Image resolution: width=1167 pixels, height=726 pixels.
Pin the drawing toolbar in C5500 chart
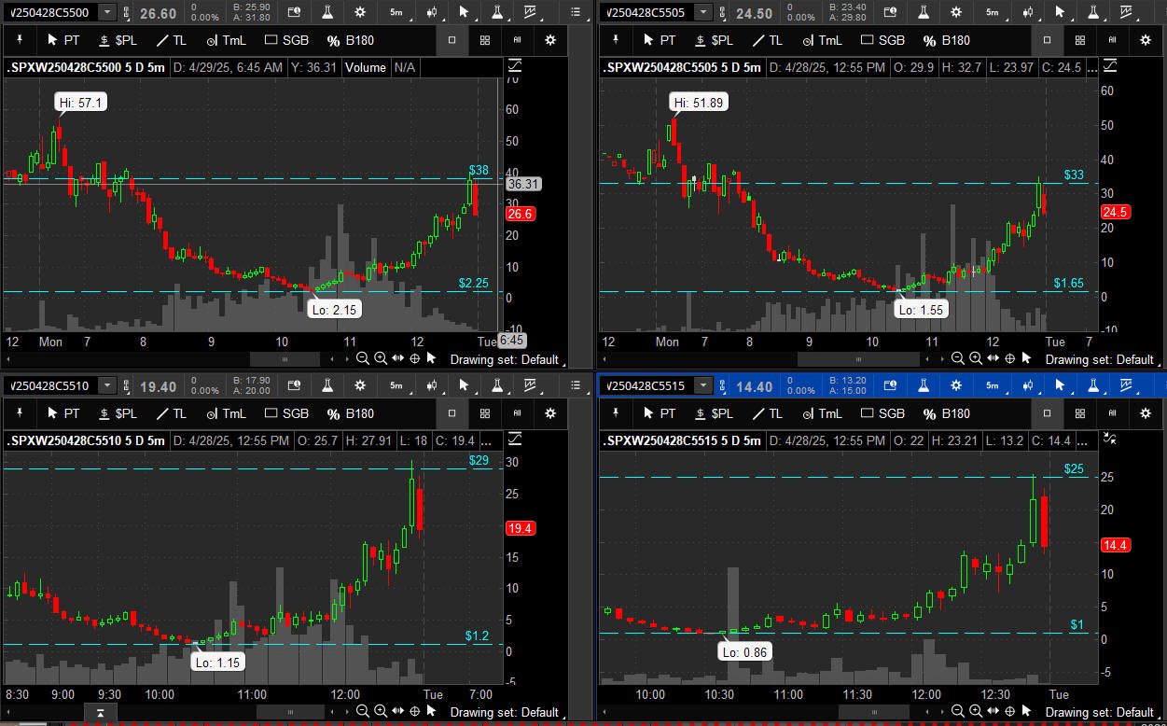[20, 40]
